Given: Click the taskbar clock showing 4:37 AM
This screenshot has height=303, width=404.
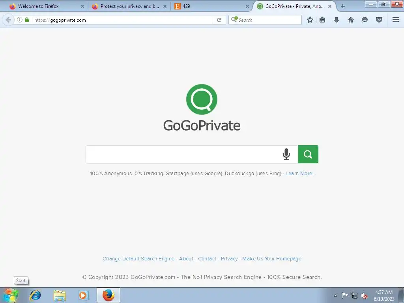Looking at the screenshot, I should point(384,296).
